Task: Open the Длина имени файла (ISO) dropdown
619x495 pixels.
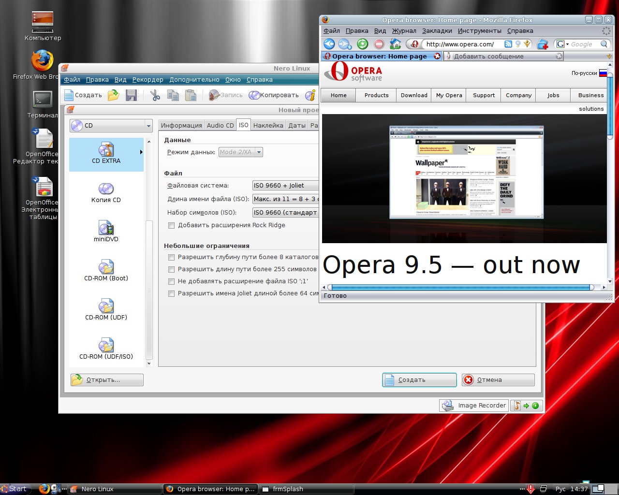Action: point(285,199)
